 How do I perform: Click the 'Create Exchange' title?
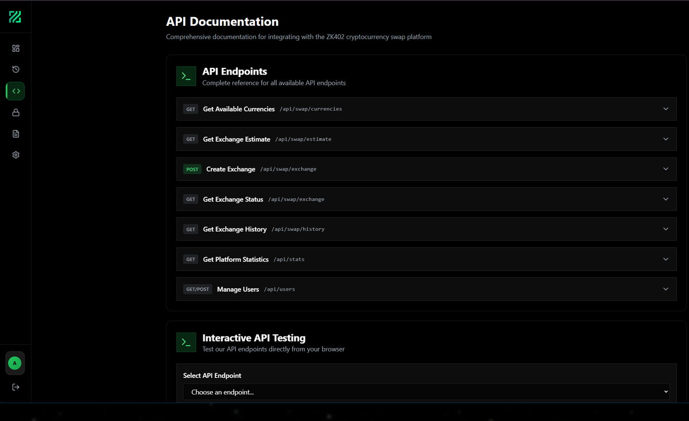tap(231, 169)
